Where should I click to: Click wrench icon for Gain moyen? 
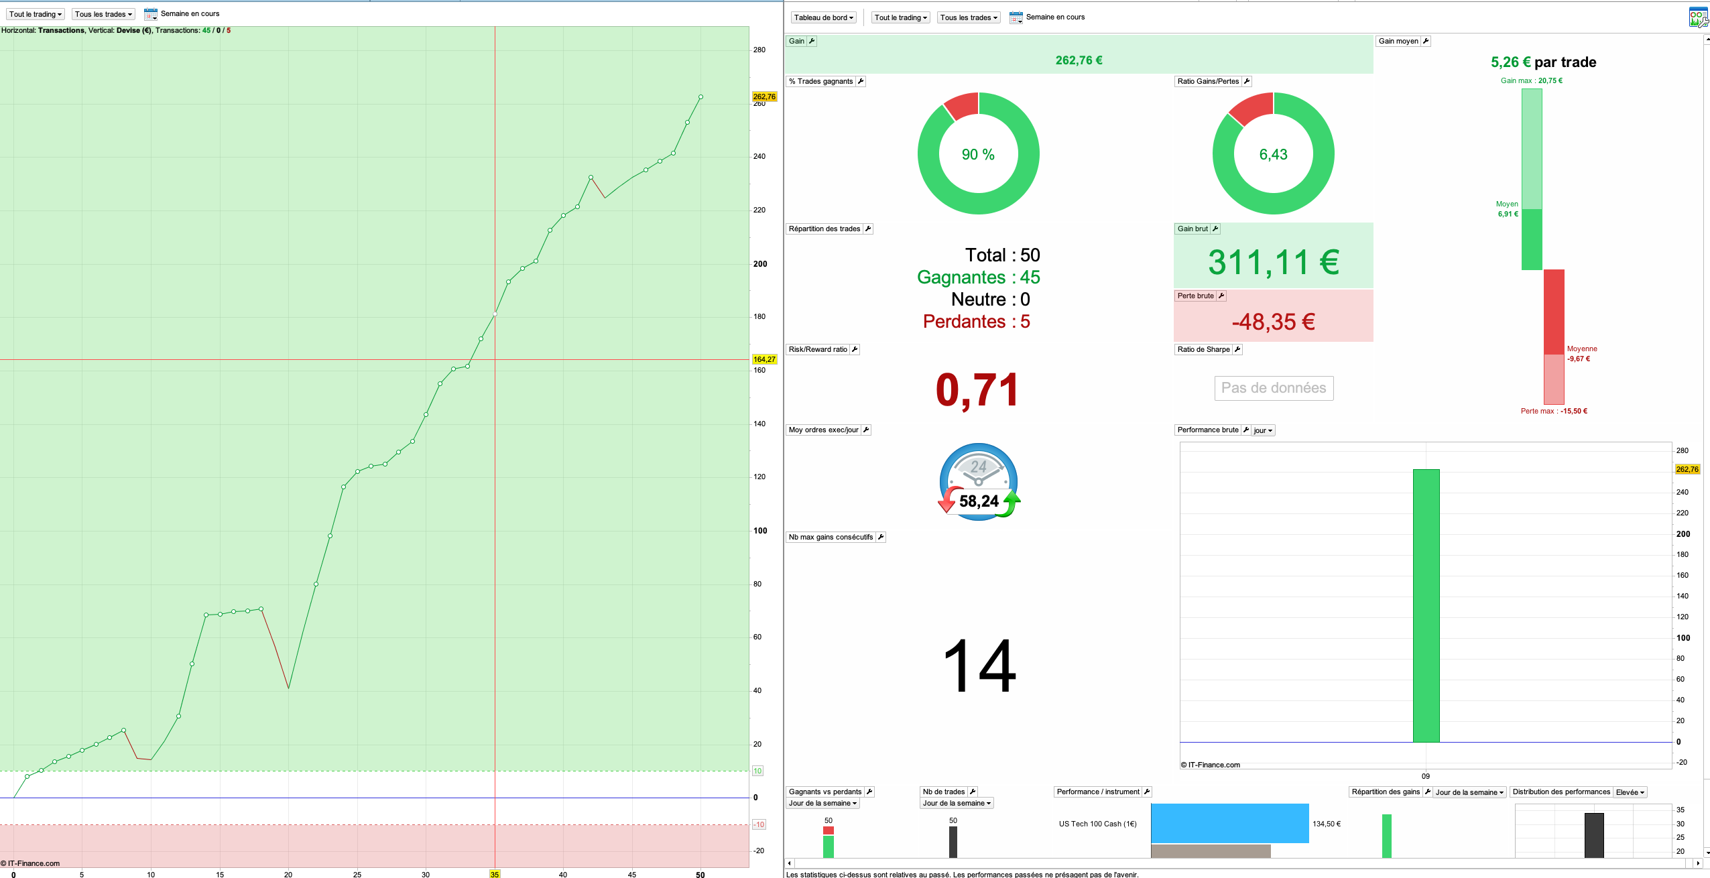1426,41
